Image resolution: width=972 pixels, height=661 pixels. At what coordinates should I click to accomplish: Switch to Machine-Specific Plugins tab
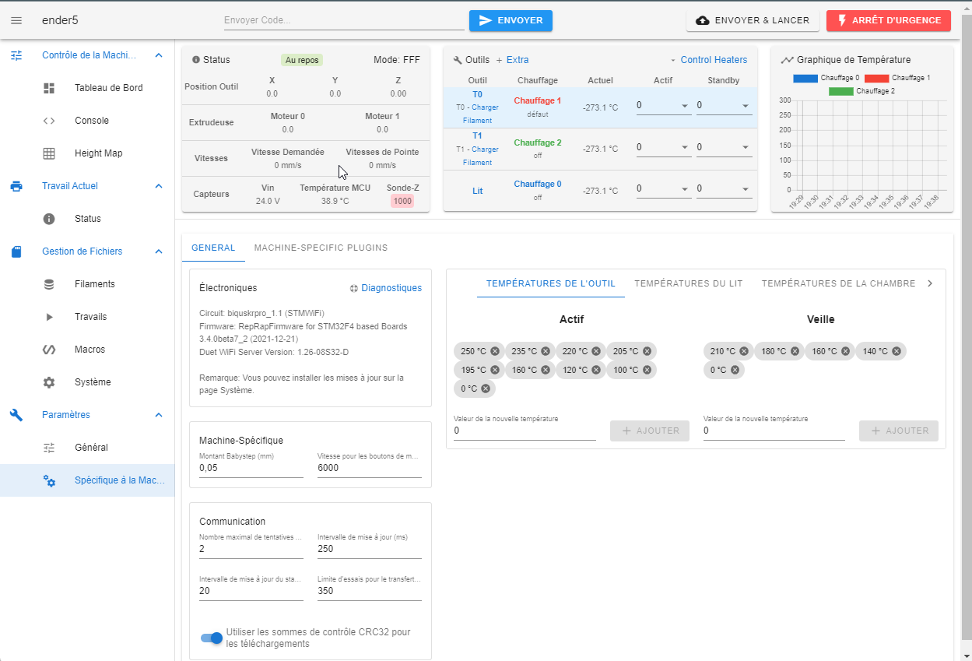coord(321,248)
